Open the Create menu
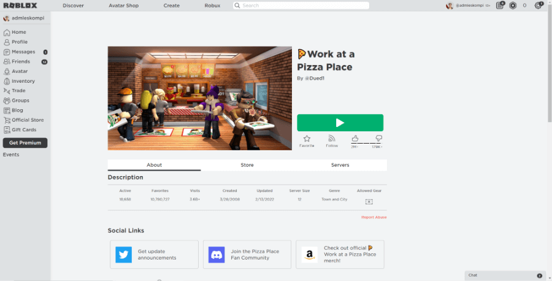Viewport: 552px width, 281px height. coord(172,6)
